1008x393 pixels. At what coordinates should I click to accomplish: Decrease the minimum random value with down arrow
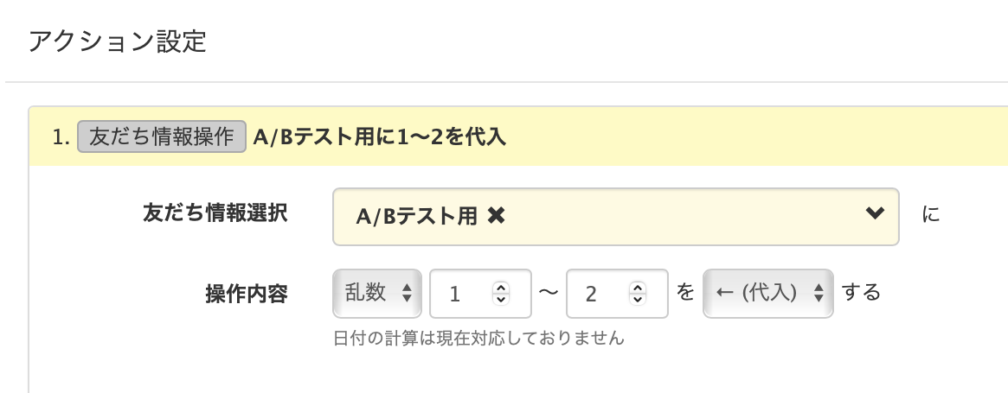[x=500, y=299]
